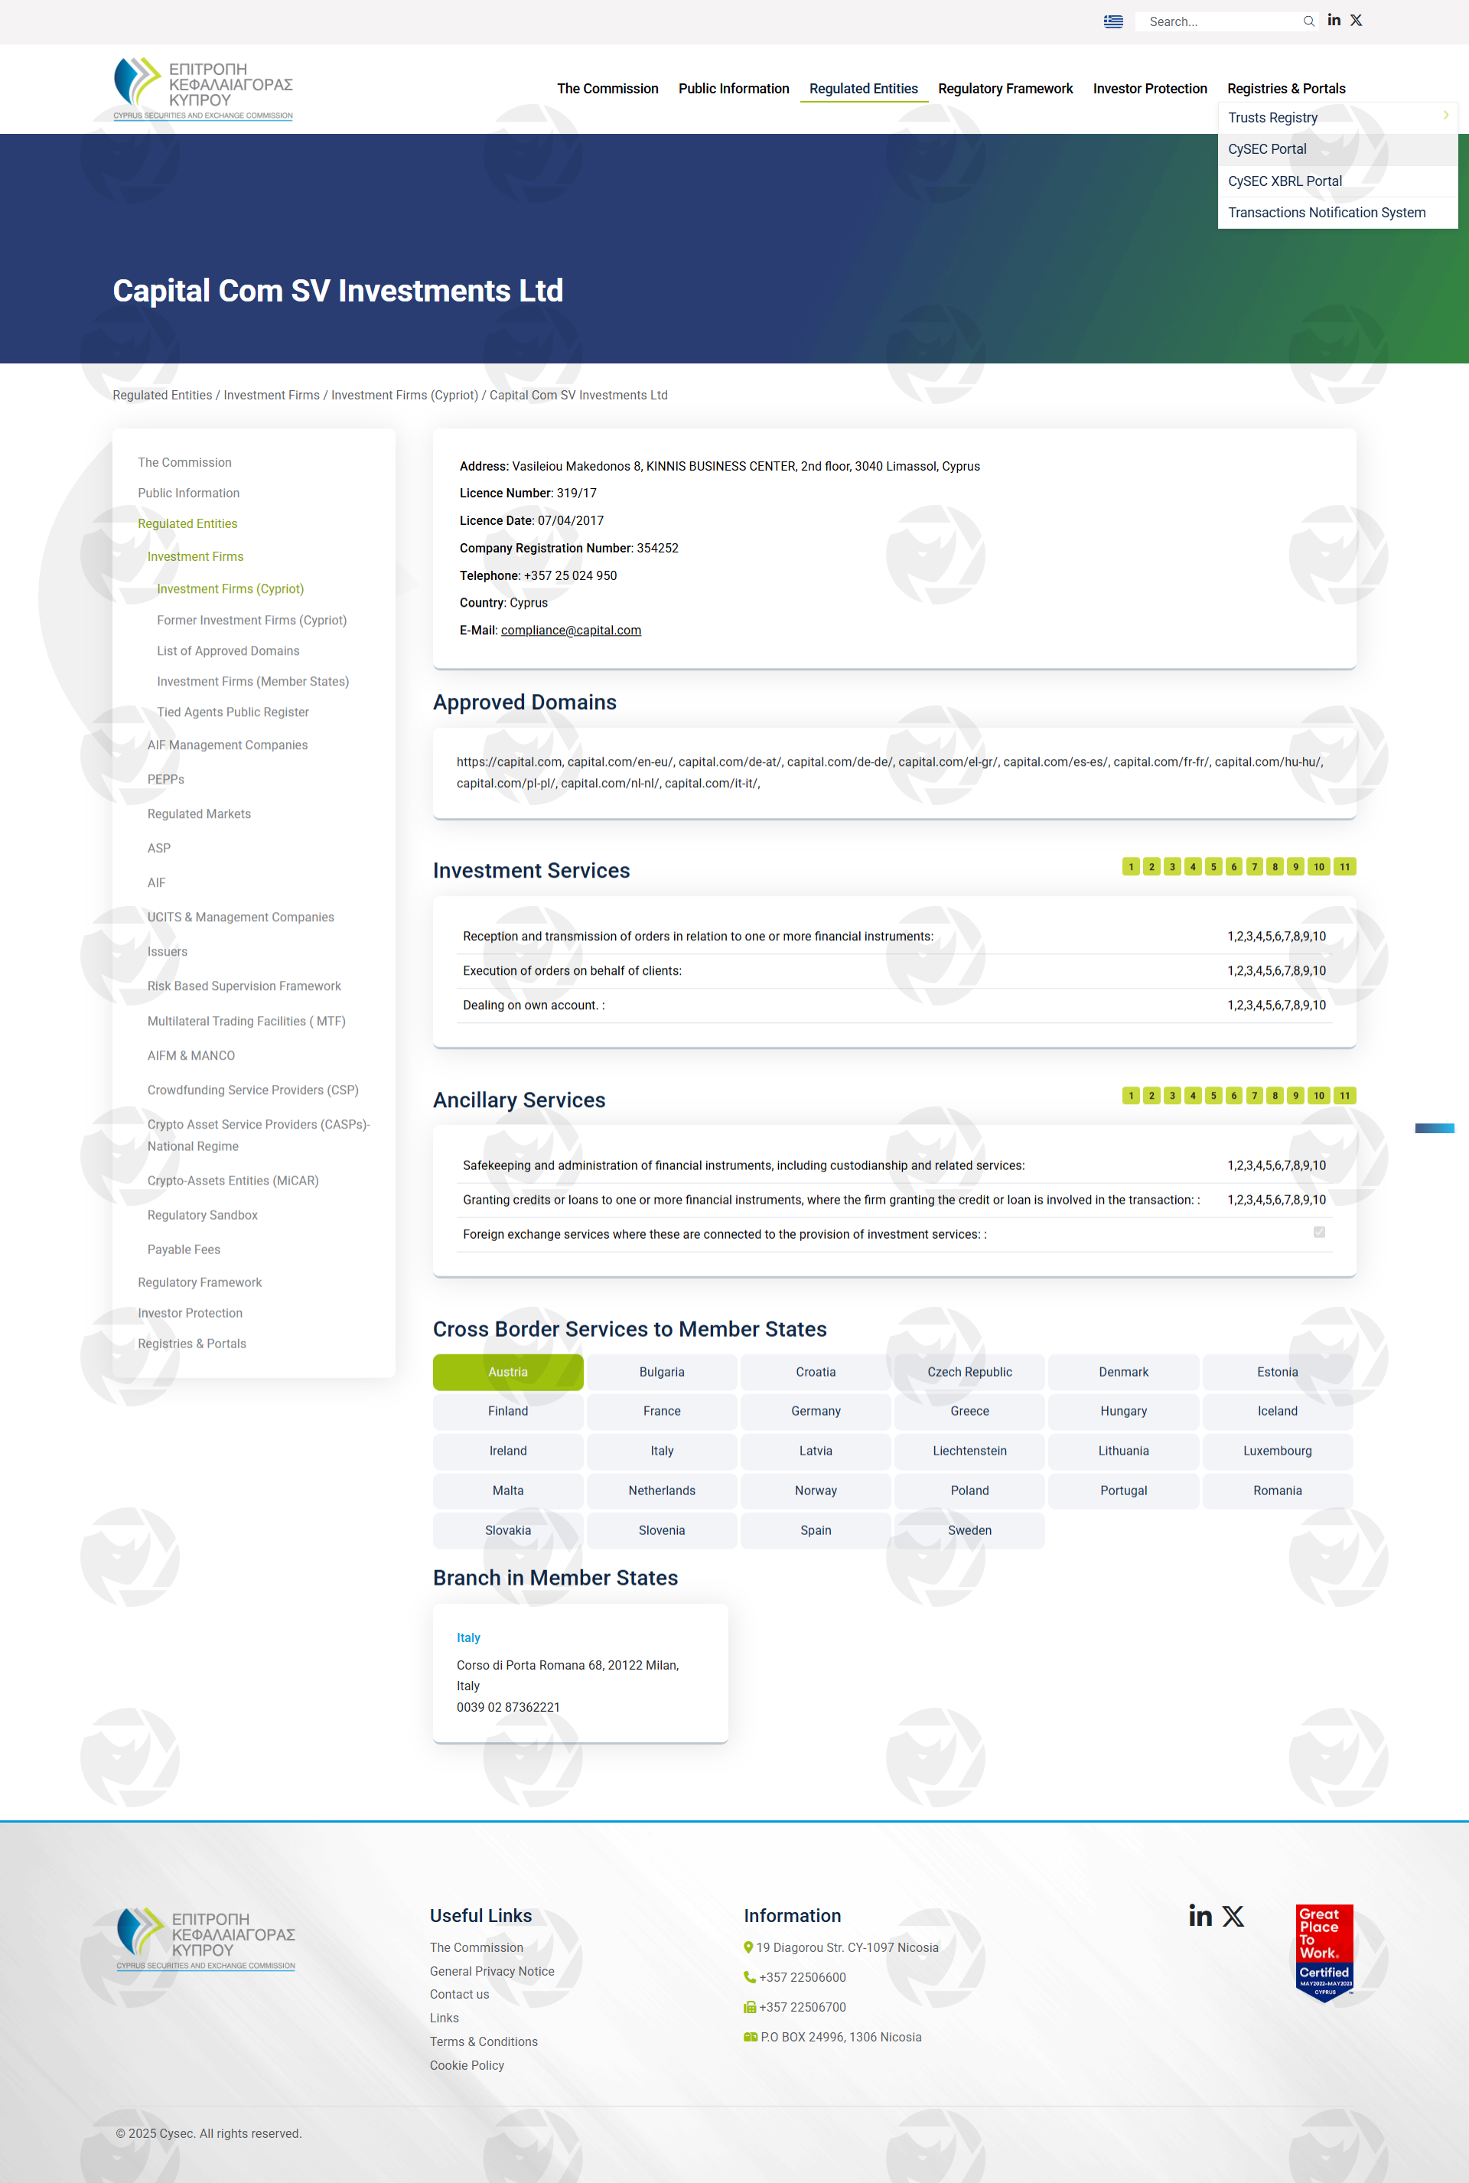Toggle the Foreign exchange services checkbox
Viewport: 1469px width, 2183px height.
[1319, 1232]
